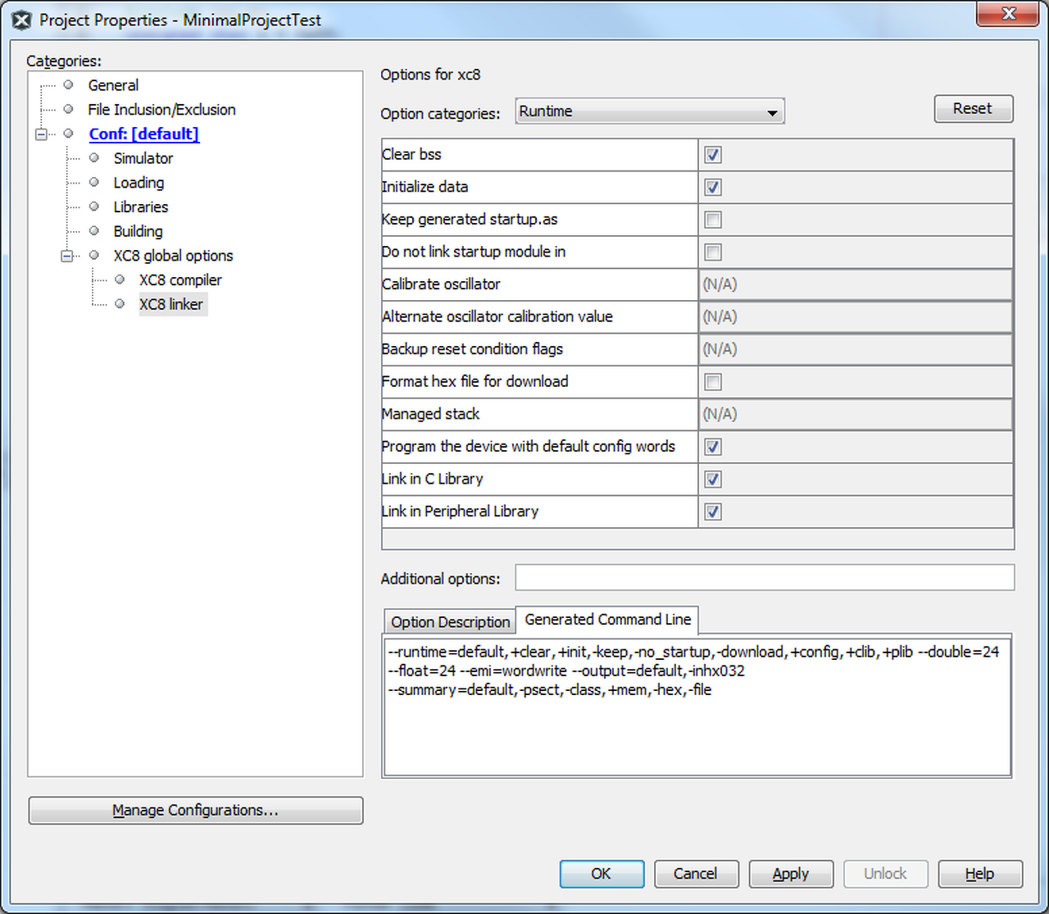Image resolution: width=1049 pixels, height=914 pixels.
Task: Select General in the Categories tree
Action: coord(113,85)
